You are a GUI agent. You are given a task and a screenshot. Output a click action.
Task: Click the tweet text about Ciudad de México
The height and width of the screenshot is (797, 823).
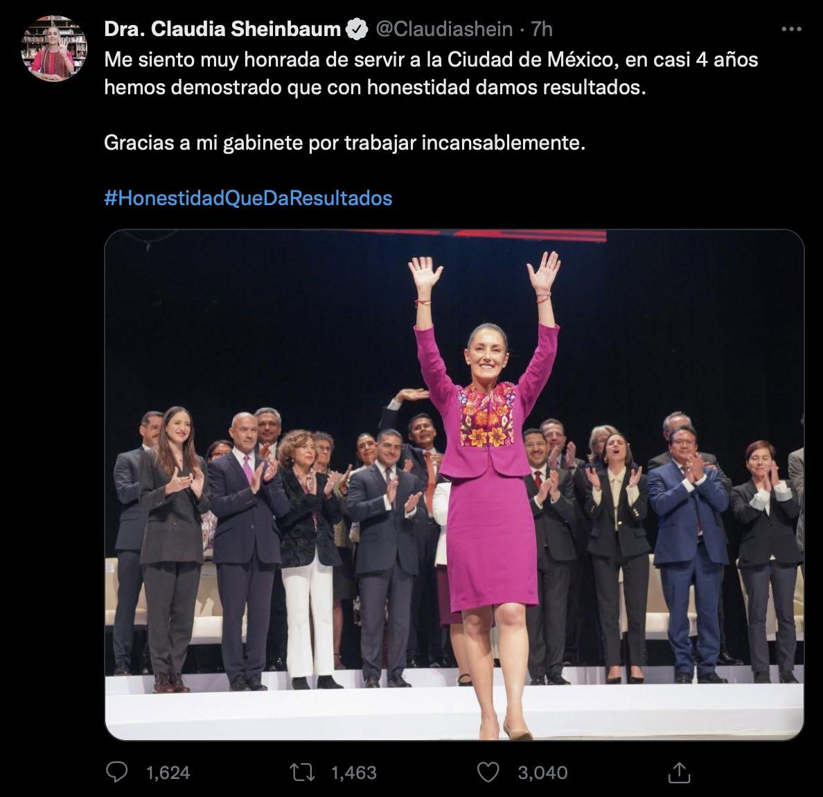(x=431, y=73)
